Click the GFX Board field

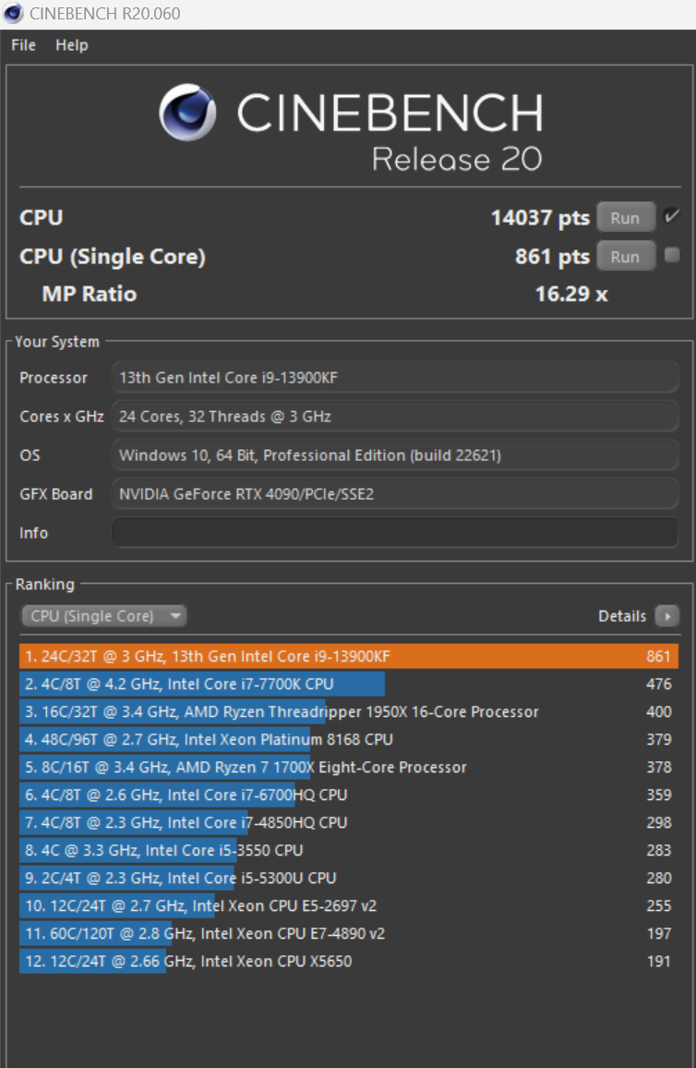click(394, 494)
